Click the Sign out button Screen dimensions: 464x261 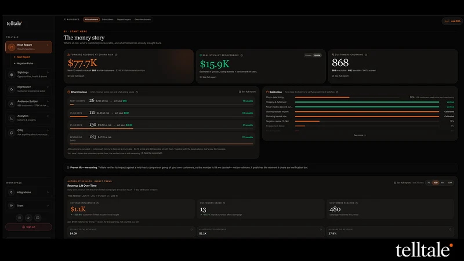(28, 227)
